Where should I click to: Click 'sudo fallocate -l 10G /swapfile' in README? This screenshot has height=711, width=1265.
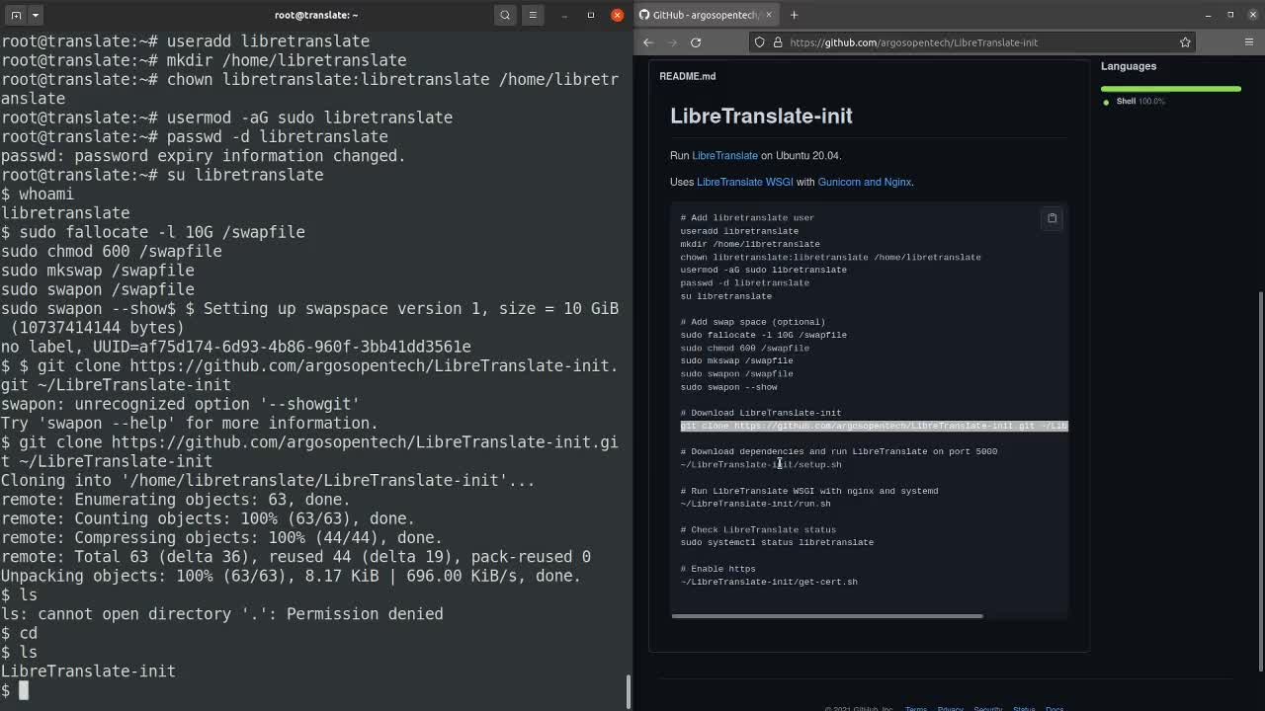pos(763,335)
